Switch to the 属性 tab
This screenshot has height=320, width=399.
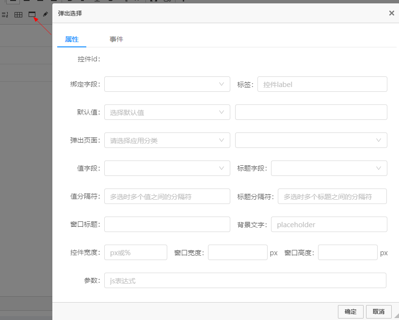point(72,39)
